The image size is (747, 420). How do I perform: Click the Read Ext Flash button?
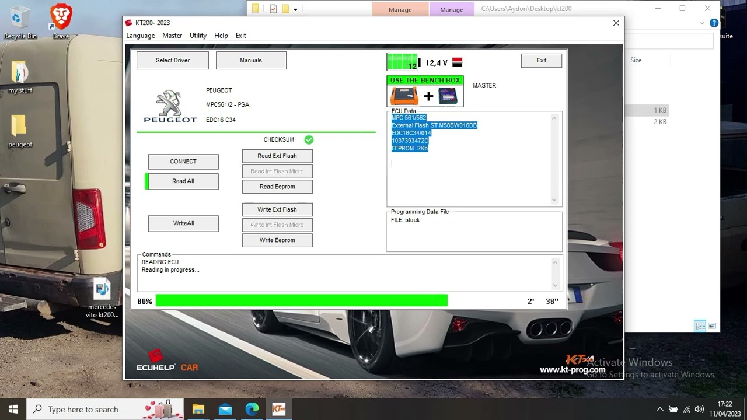pos(277,156)
